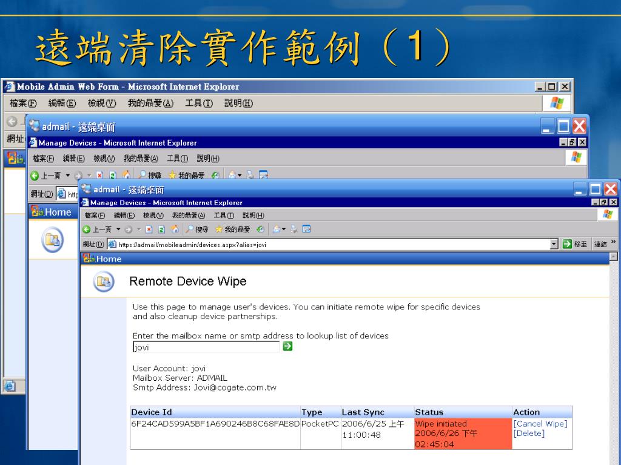Click Print icon in front Manage Devices toolbar
Image resolution: width=621 pixels, height=465 pixels.
[x=294, y=229]
